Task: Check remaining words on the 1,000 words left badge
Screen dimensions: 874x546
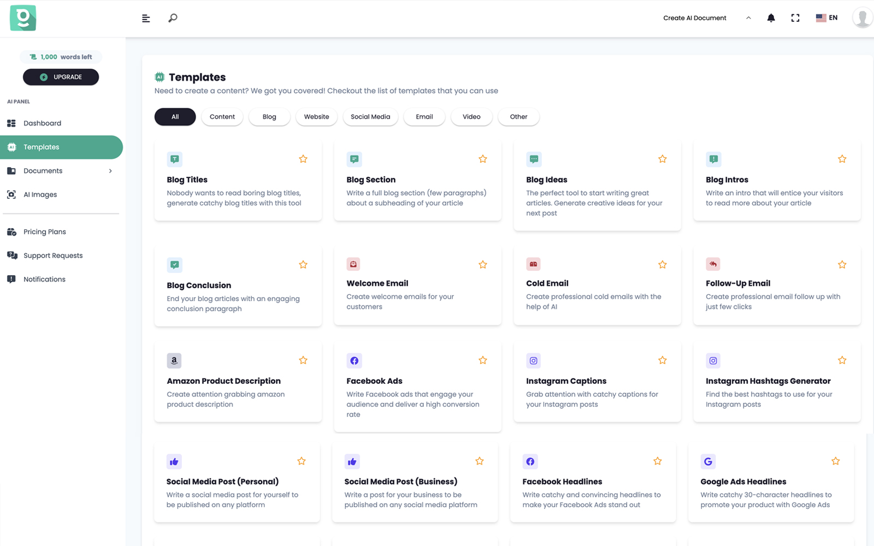Action: pyautogui.click(x=61, y=57)
